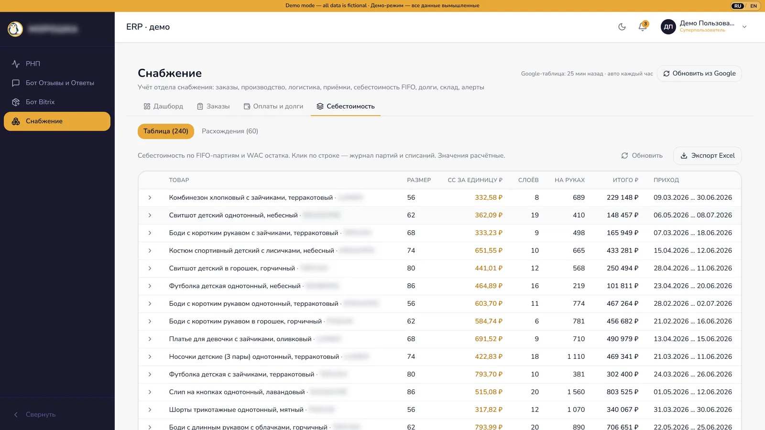The width and height of the screenshot is (765, 430).
Task: Click Экспорт Excel button
Action: [x=708, y=156]
